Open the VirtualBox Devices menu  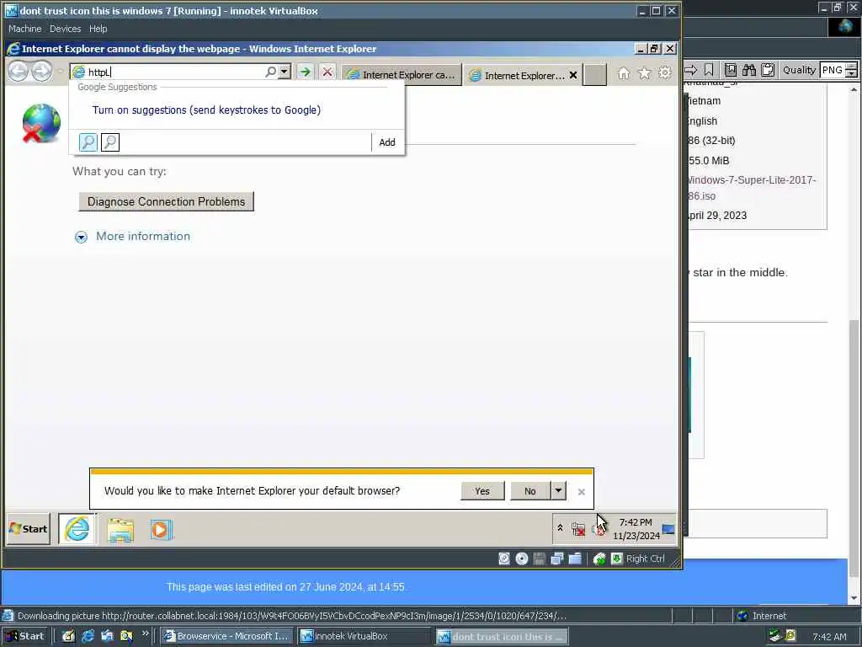coord(65,29)
